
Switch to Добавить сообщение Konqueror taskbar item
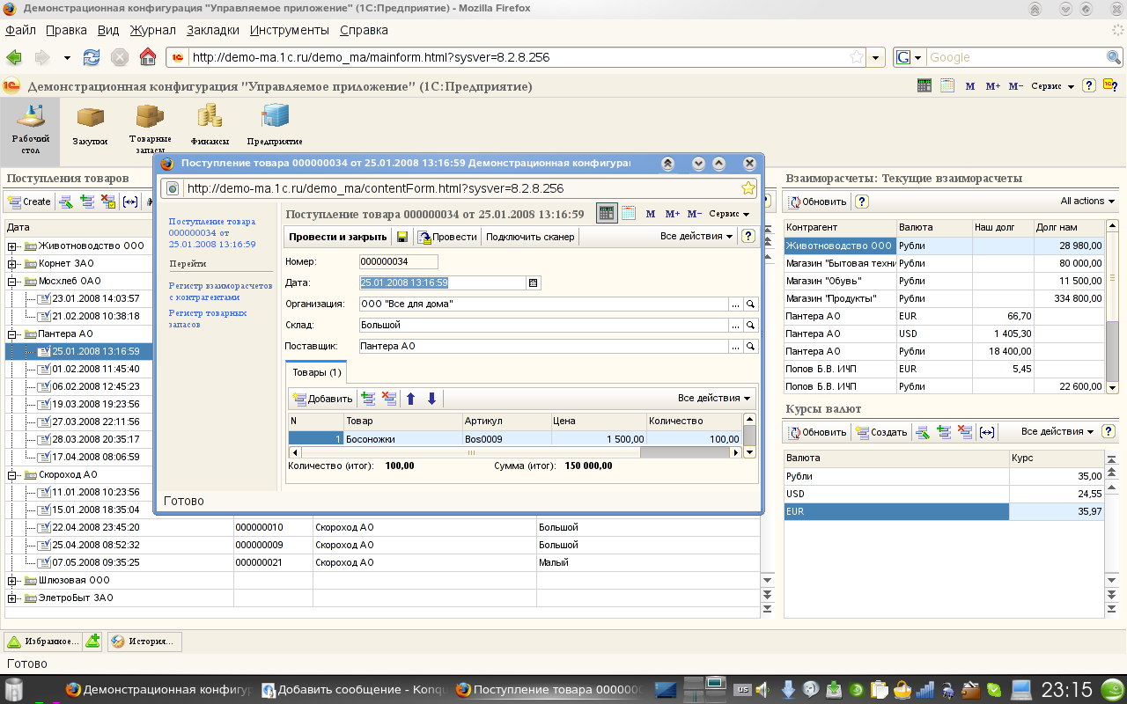(x=354, y=690)
